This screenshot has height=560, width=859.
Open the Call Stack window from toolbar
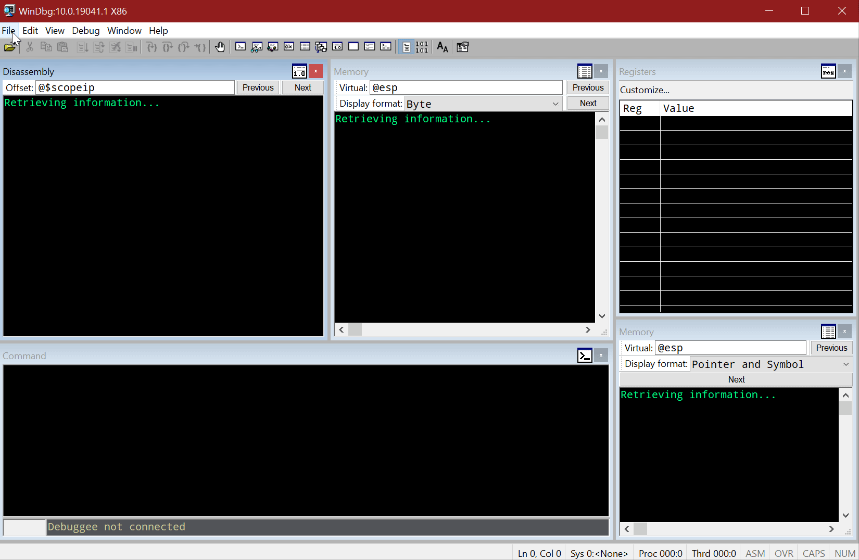click(x=321, y=47)
